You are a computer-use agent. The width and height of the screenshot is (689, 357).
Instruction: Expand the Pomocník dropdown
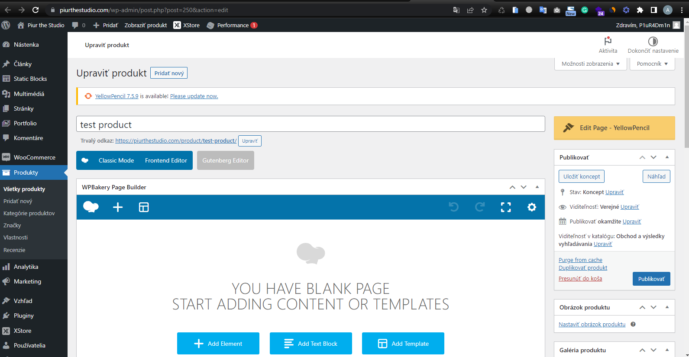652,64
